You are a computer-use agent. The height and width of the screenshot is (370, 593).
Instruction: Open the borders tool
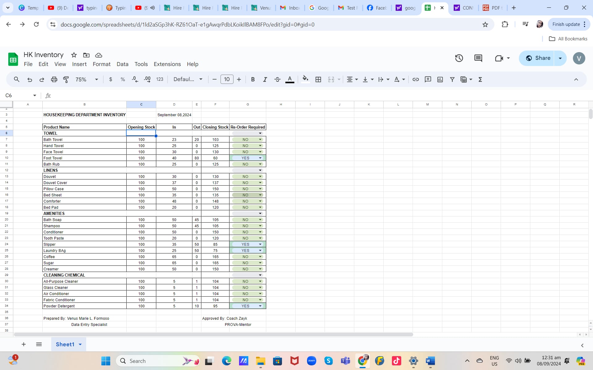318,80
